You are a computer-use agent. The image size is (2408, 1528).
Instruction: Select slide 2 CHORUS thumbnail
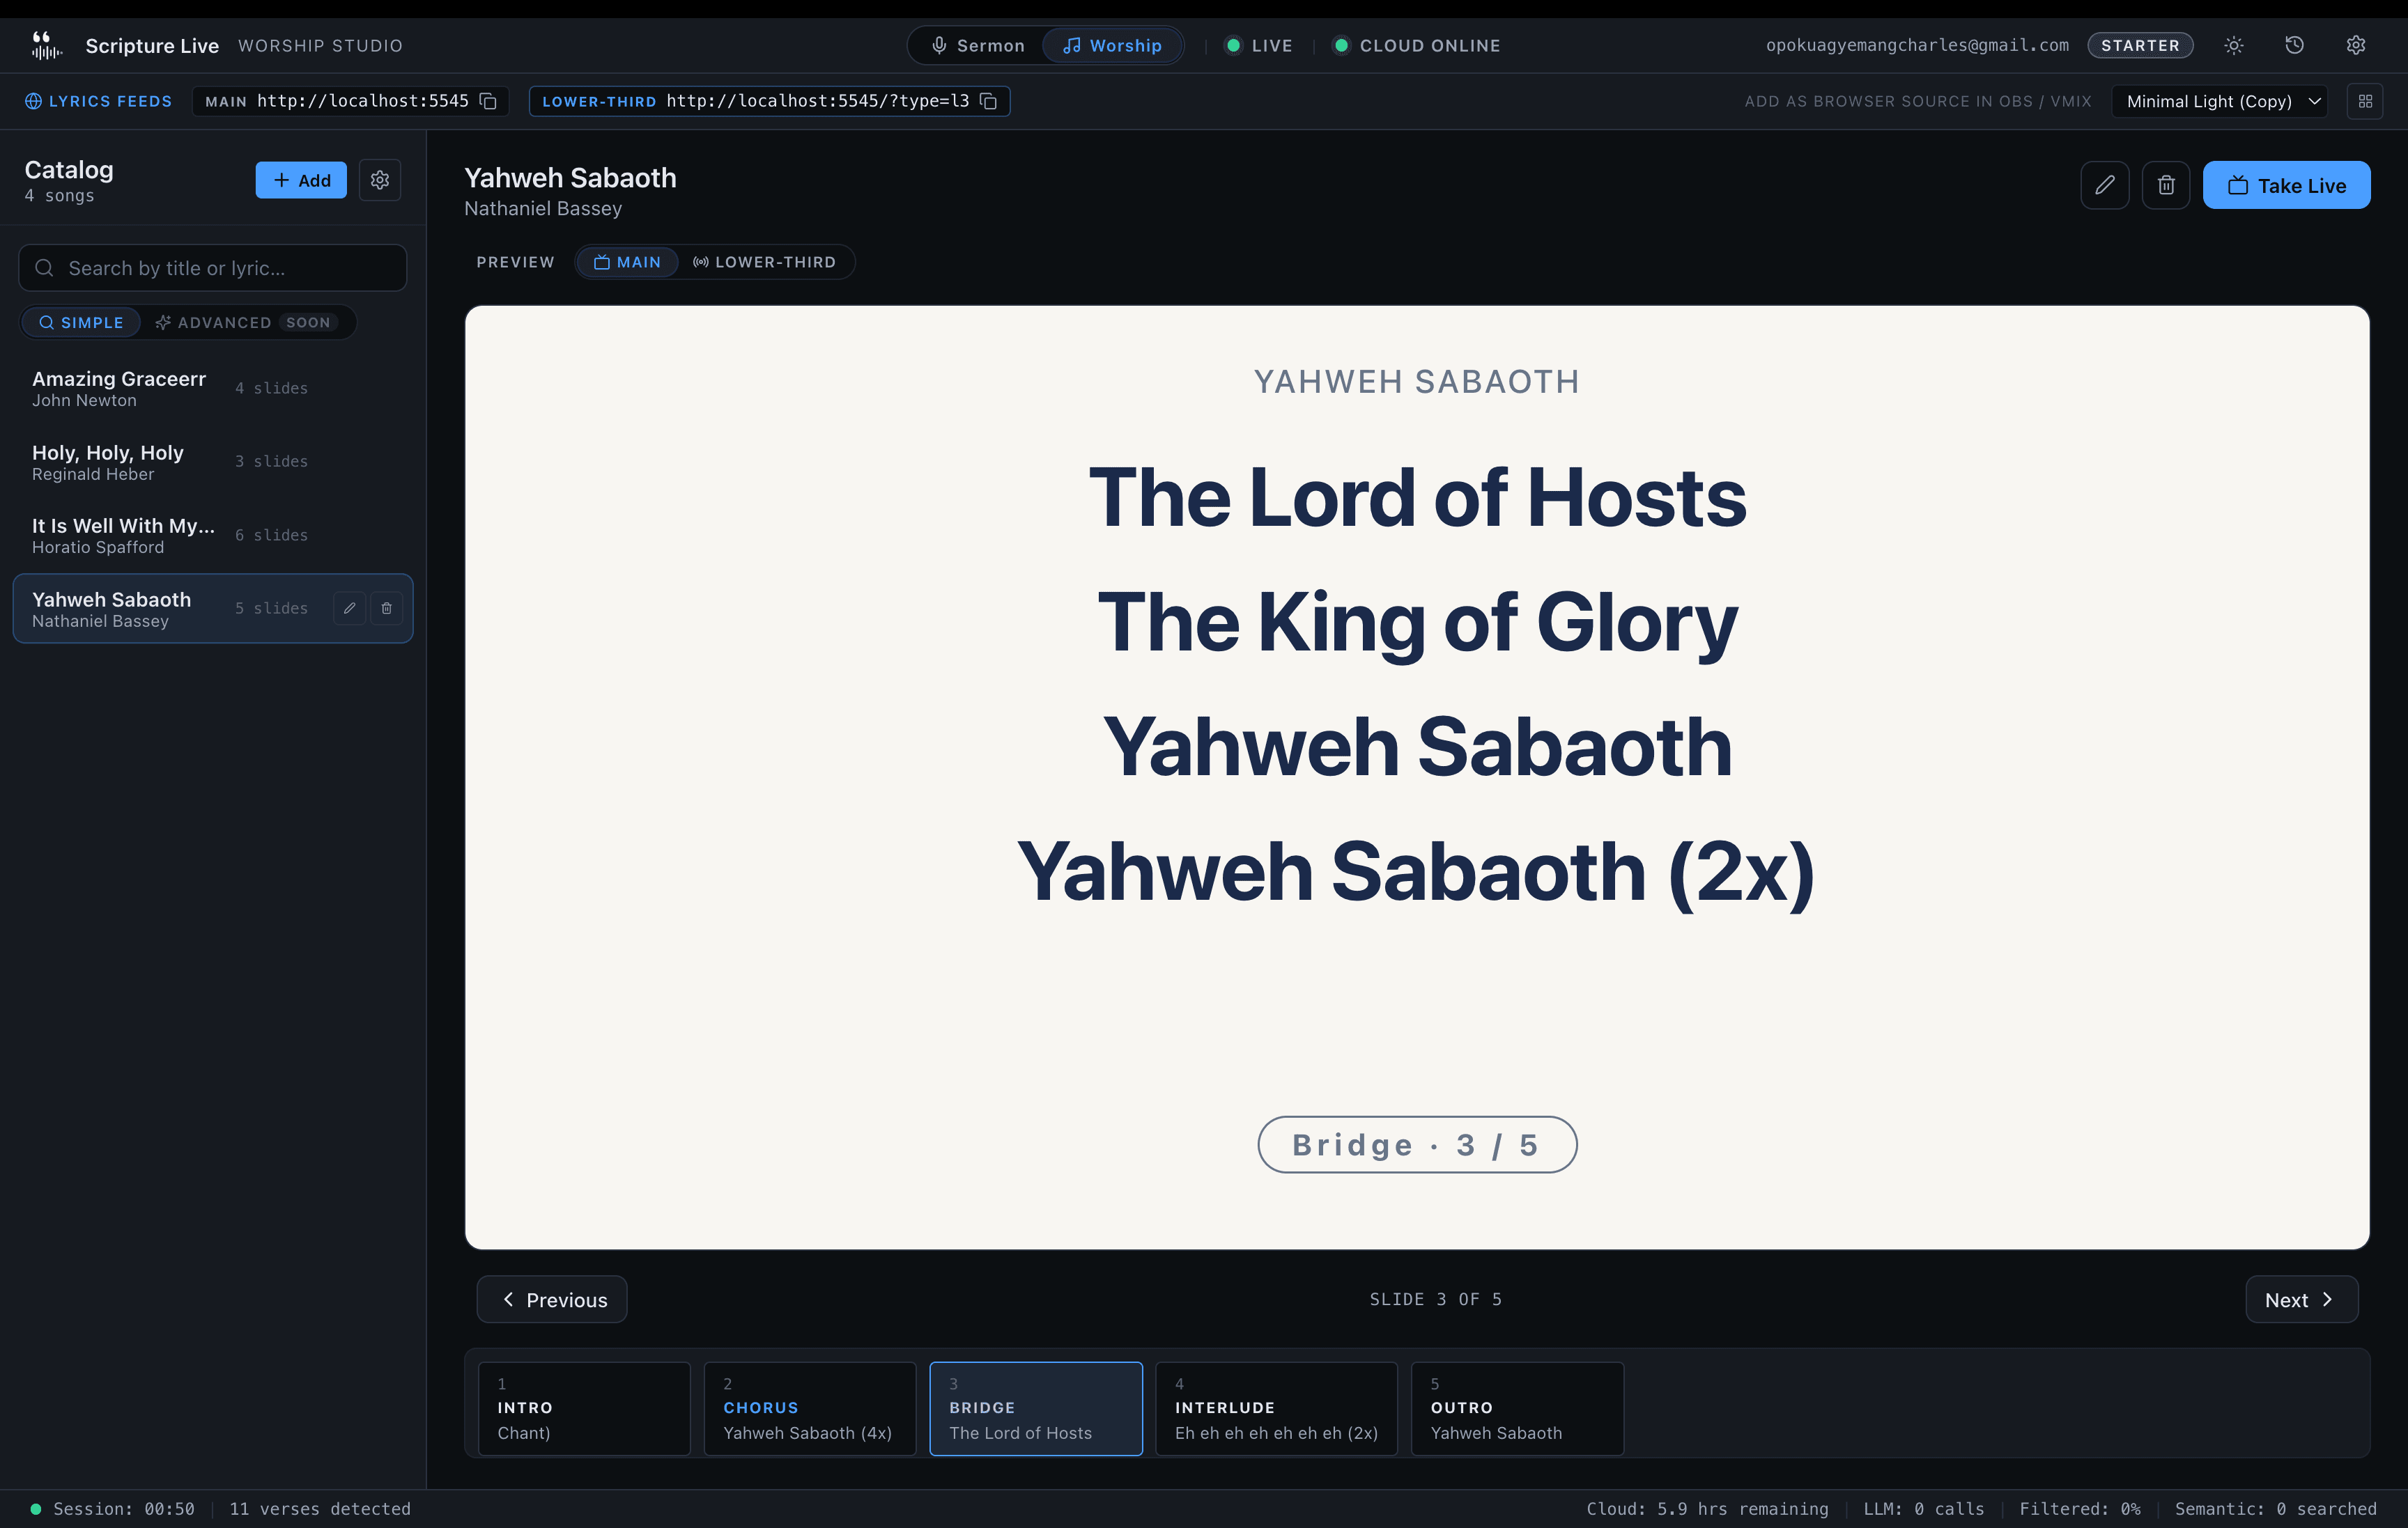810,1408
